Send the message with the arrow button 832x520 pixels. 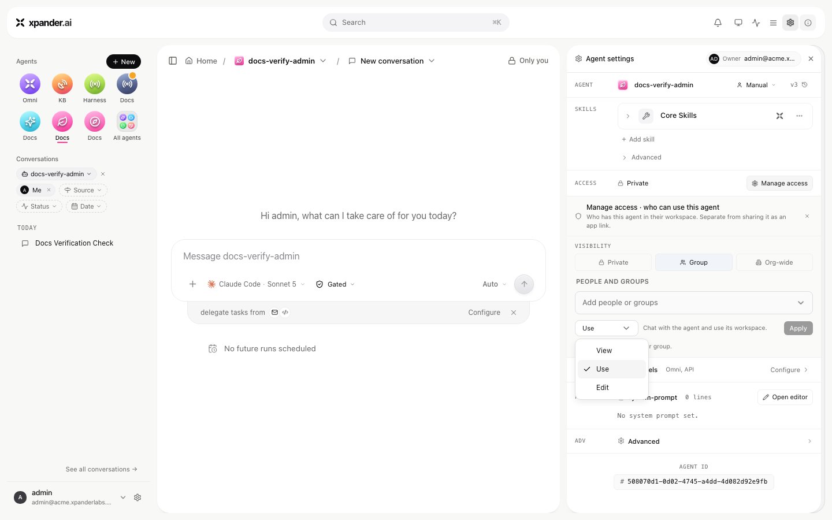524,284
